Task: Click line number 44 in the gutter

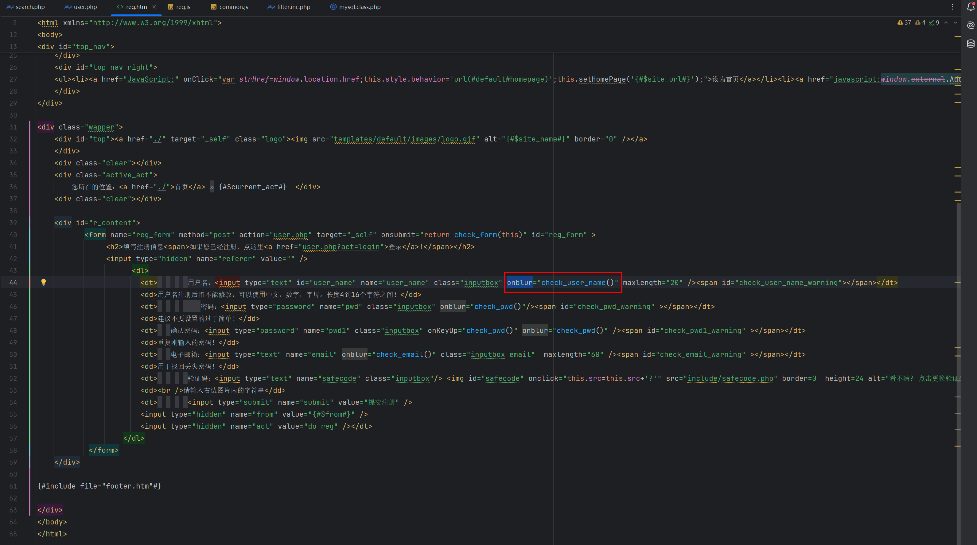Action: pos(13,283)
